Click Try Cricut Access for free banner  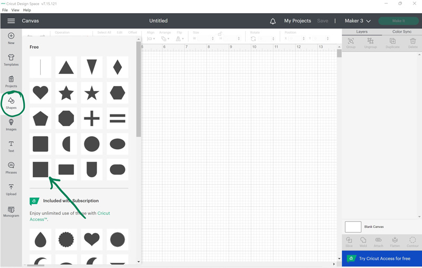(381, 259)
